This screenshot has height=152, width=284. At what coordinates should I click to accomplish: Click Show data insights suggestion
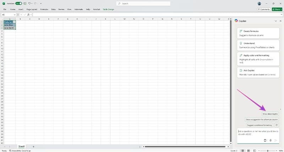(270, 114)
